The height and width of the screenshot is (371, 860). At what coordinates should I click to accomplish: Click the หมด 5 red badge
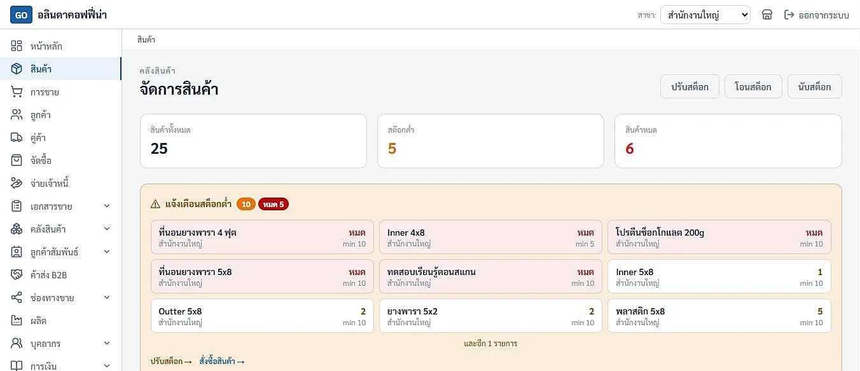coord(274,204)
